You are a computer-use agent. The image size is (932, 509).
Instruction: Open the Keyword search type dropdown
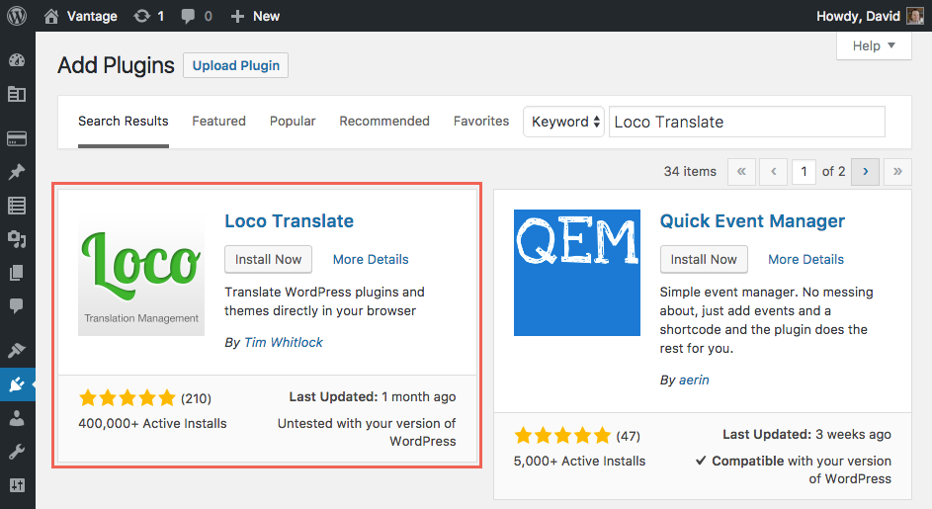tap(564, 122)
